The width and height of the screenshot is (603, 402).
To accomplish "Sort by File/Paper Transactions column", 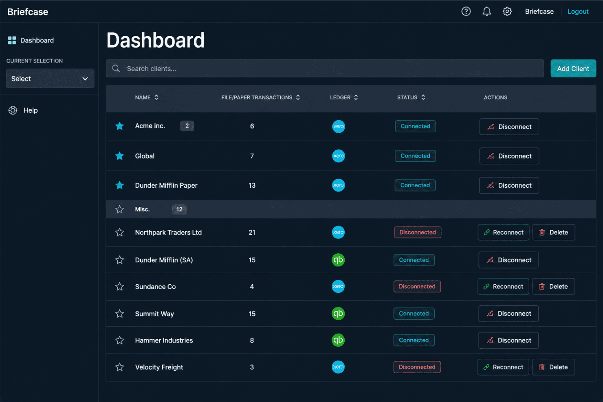I will coord(261,97).
